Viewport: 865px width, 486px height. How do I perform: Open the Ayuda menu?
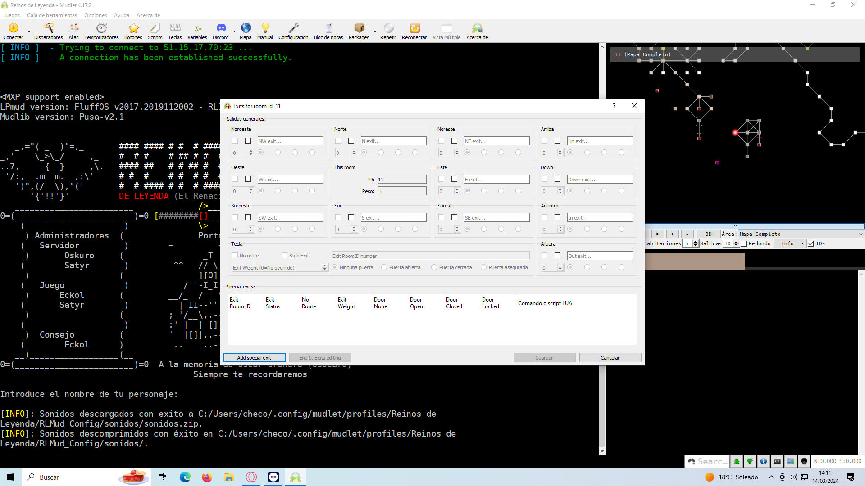pyautogui.click(x=122, y=15)
